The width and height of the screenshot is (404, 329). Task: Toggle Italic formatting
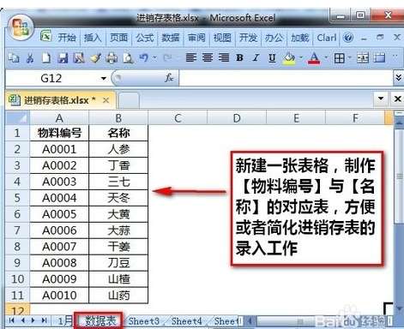click(x=256, y=58)
